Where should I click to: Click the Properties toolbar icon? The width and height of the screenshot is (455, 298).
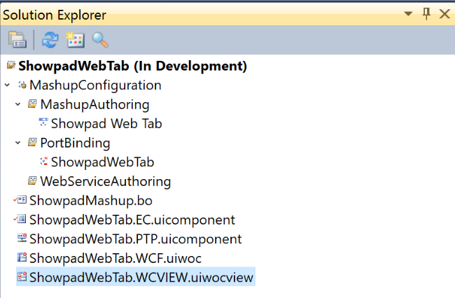(16, 40)
